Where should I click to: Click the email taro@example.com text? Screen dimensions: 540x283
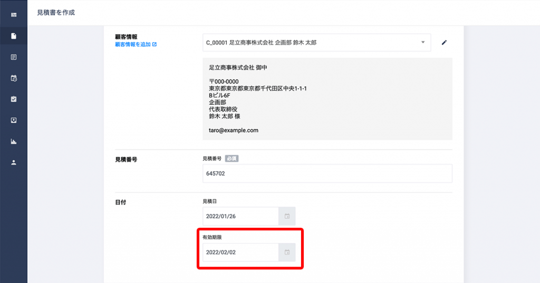click(x=234, y=130)
